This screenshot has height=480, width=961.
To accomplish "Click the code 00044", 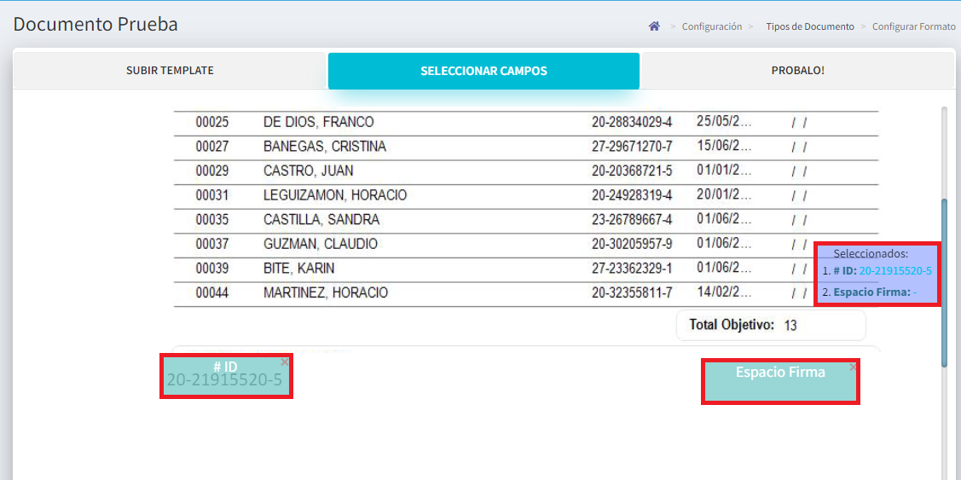I will click(212, 293).
